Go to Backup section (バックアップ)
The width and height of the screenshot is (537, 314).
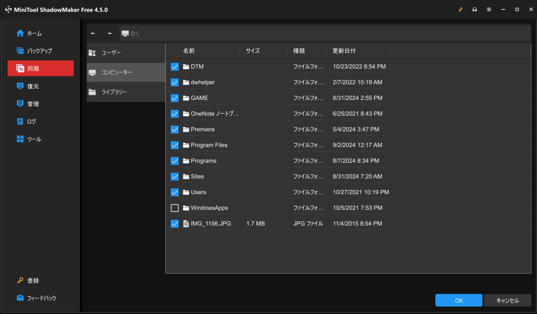coord(34,51)
